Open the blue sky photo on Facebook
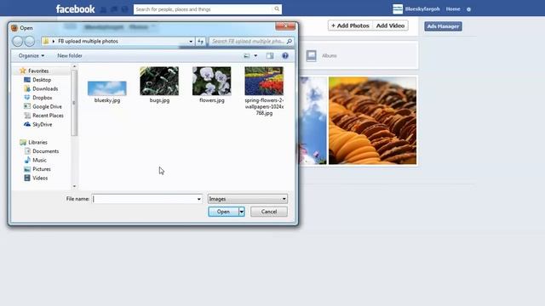 coord(313,121)
